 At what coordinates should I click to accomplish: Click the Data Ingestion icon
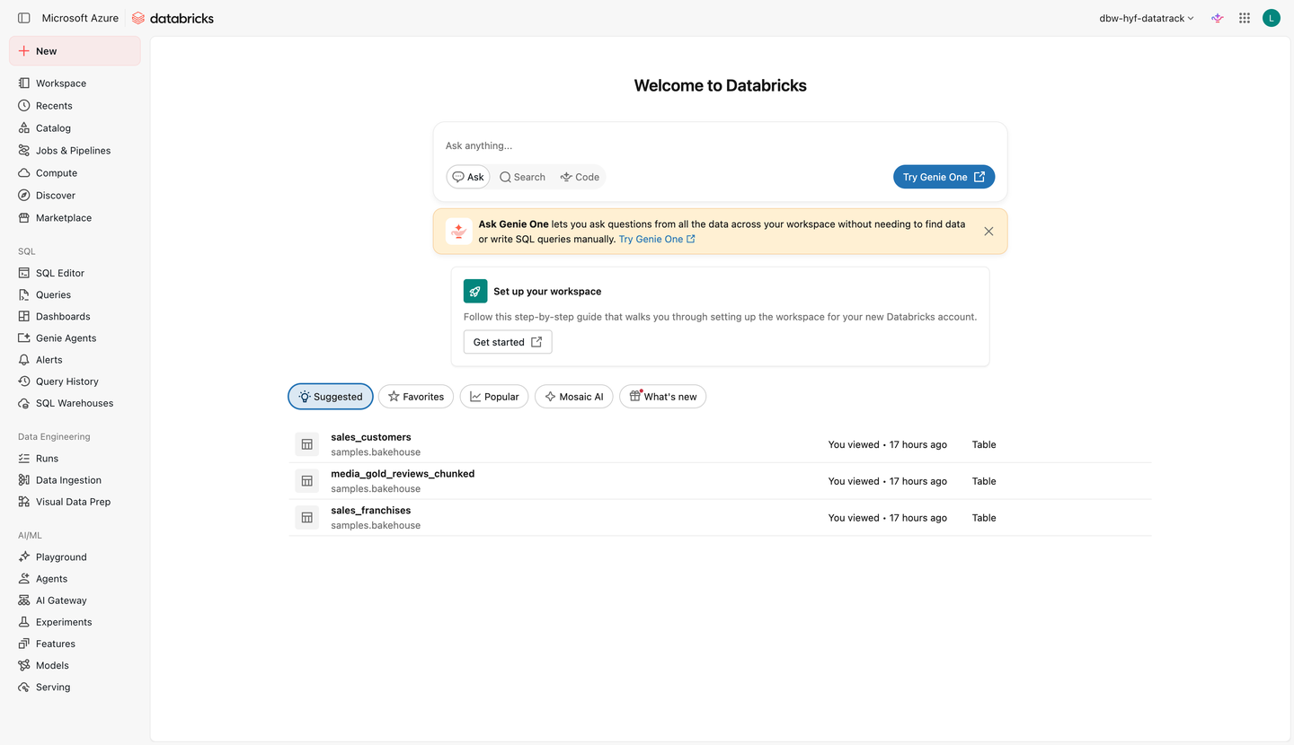point(24,480)
